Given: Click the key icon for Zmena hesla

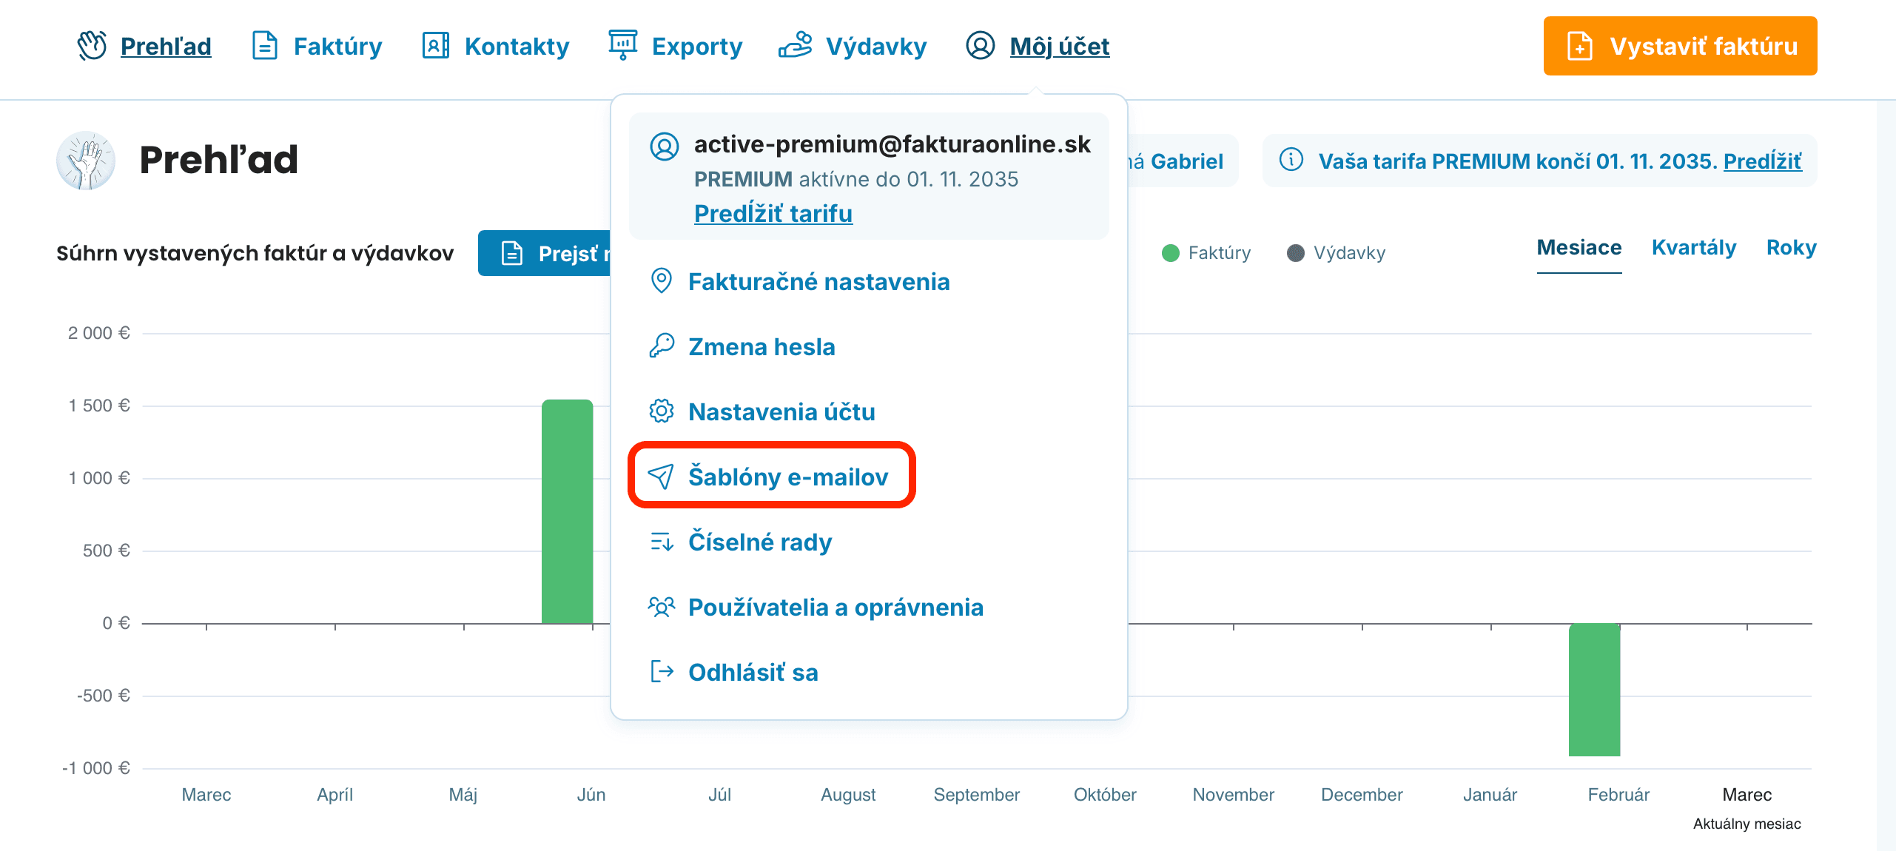Looking at the screenshot, I should click(x=662, y=346).
